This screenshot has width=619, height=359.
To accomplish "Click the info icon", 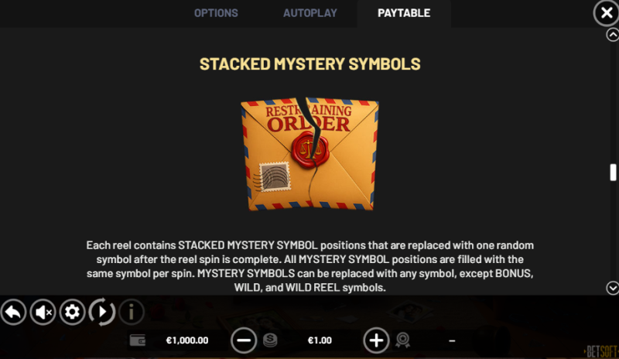I will [131, 312].
